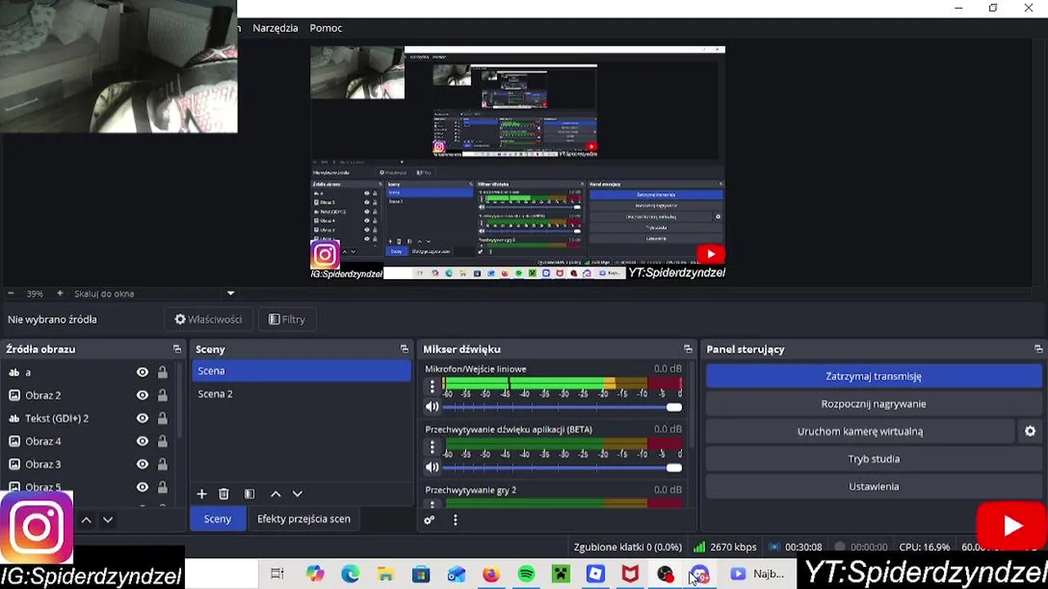Move the scene up
This screenshot has height=589, width=1048.
(x=276, y=494)
